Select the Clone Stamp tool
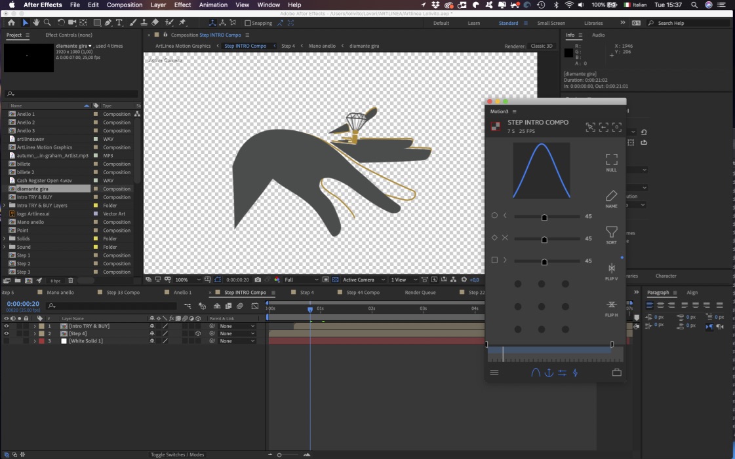Image resolution: width=735 pixels, height=459 pixels. point(144,22)
